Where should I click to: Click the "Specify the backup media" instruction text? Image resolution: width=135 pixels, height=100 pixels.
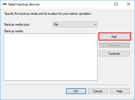click(48, 14)
